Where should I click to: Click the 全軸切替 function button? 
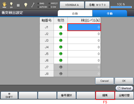pos(124,95)
